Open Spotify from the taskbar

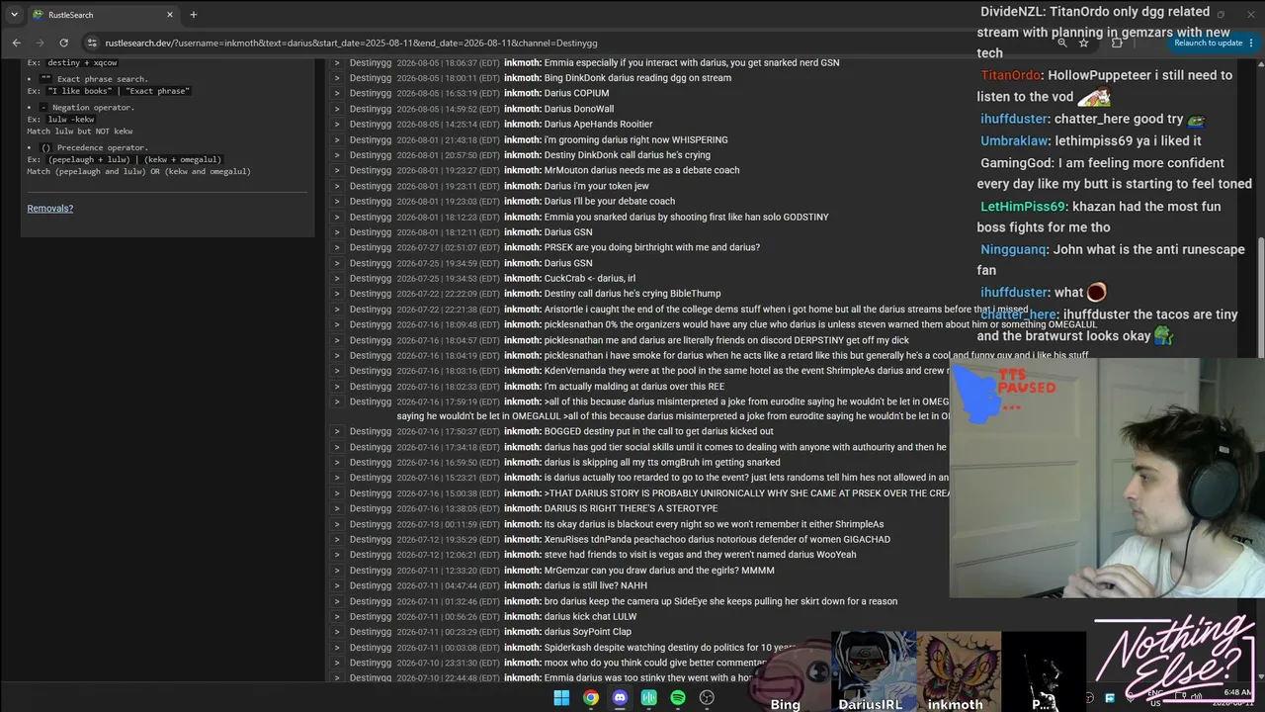678,698
